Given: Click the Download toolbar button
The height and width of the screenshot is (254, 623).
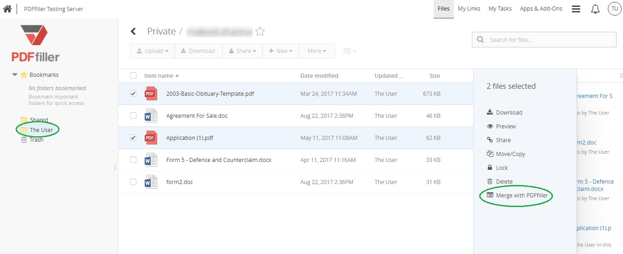Looking at the screenshot, I should pyautogui.click(x=198, y=51).
